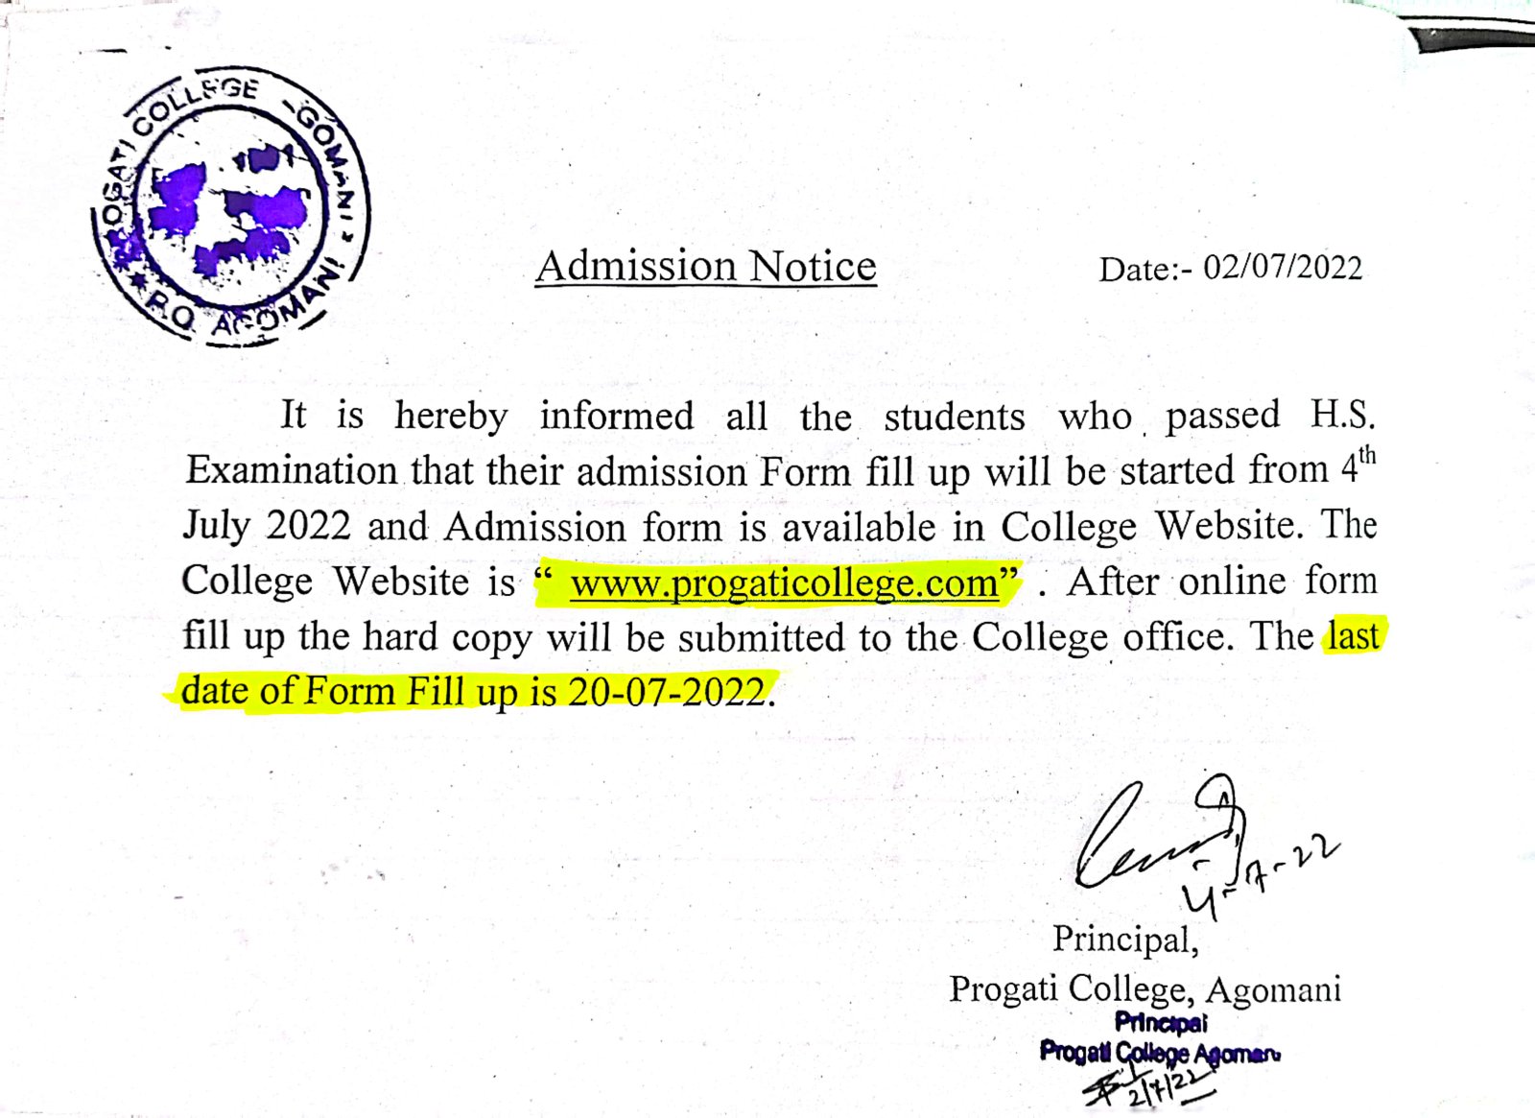
Task: Click the typed "Progati College, Agomani" line
Action: click(x=1145, y=988)
